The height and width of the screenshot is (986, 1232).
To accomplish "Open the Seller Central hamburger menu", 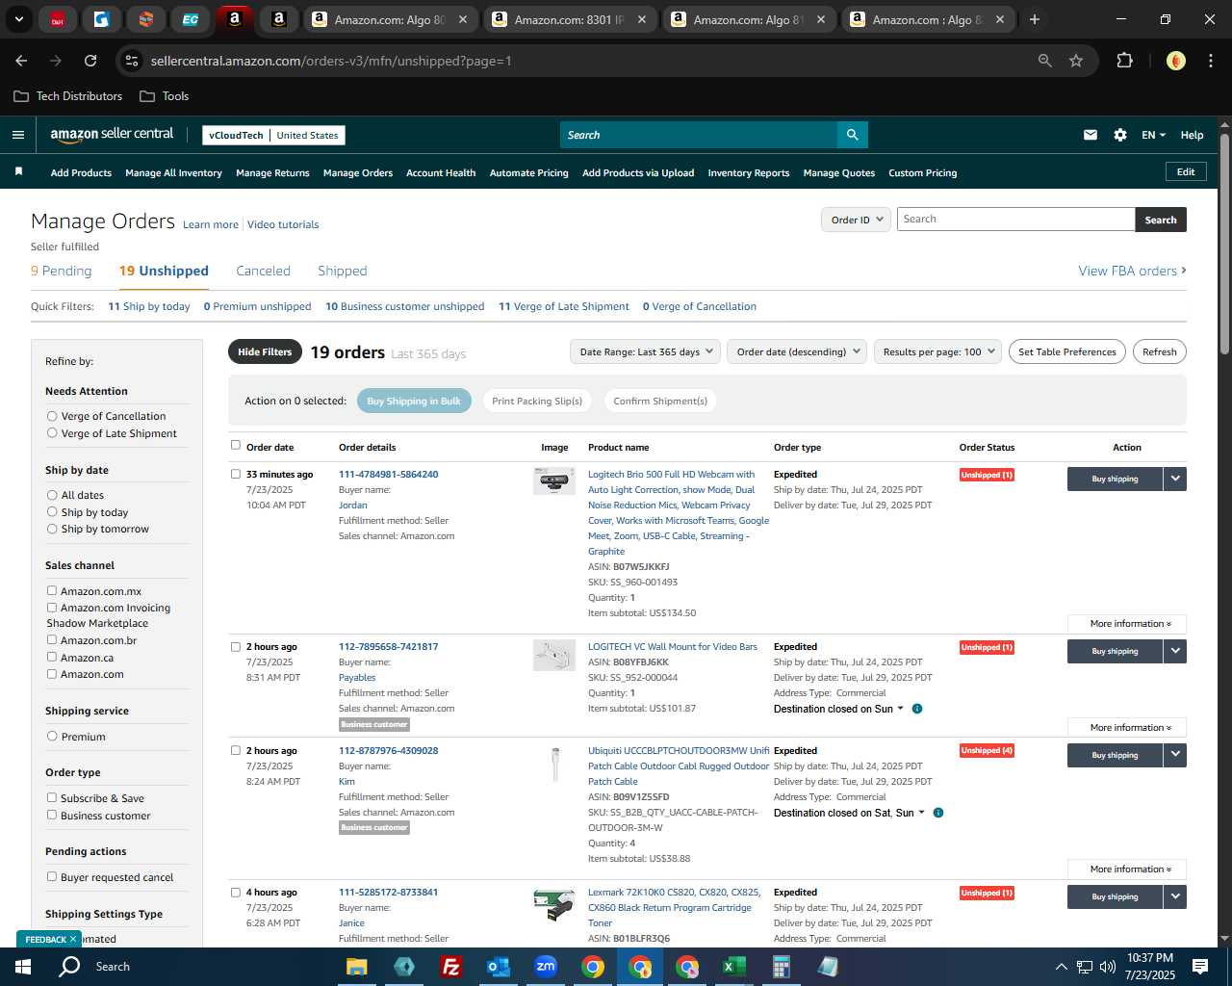I will (17, 135).
